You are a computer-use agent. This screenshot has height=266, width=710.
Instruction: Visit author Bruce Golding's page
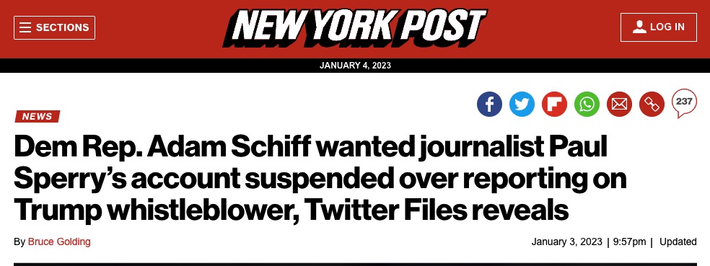click(x=59, y=241)
